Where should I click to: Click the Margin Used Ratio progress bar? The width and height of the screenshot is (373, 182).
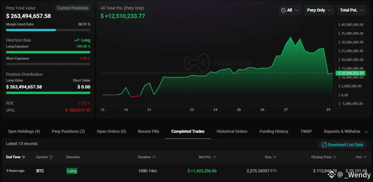[x=48, y=30]
